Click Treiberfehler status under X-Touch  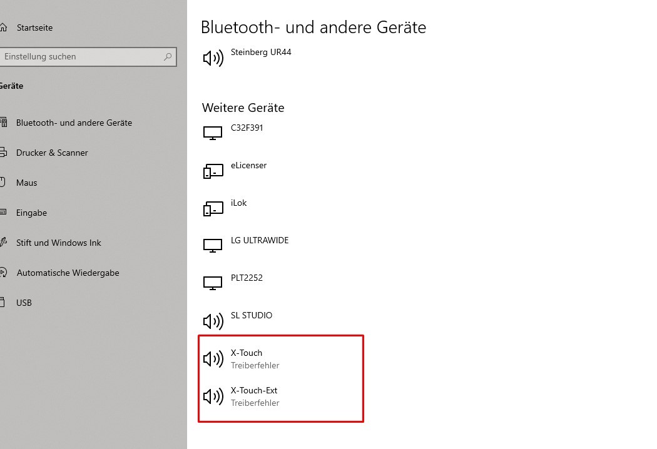click(255, 366)
